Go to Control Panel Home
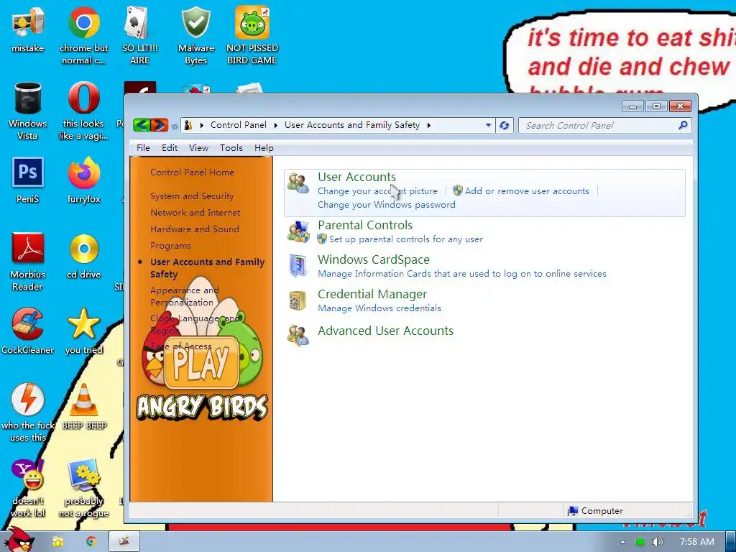The image size is (736, 552). coord(192,172)
